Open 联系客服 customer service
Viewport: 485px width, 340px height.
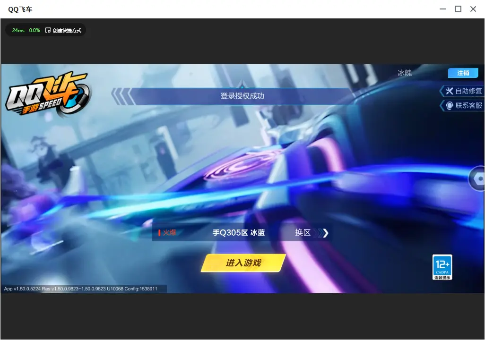[461, 105]
